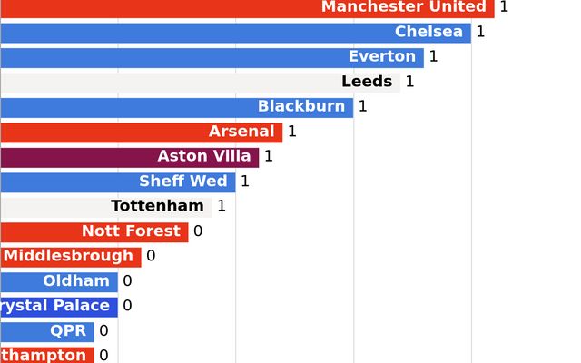Click the value 1 next to Chelsea
Viewport: 581px width, 363px height.
(x=480, y=33)
